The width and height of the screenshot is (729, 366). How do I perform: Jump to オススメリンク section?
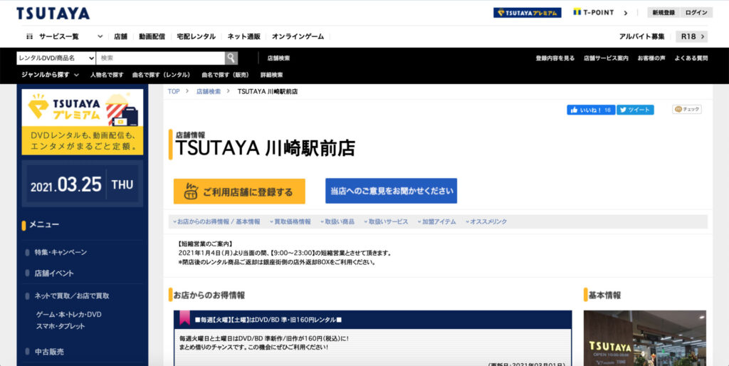tap(486, 222)
